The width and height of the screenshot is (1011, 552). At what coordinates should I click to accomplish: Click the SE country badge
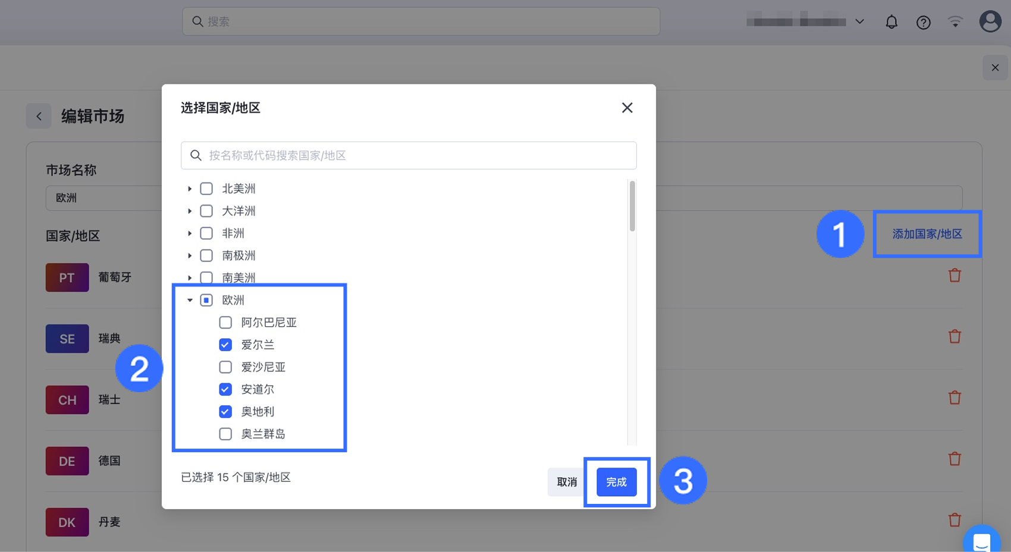(67, 339)
